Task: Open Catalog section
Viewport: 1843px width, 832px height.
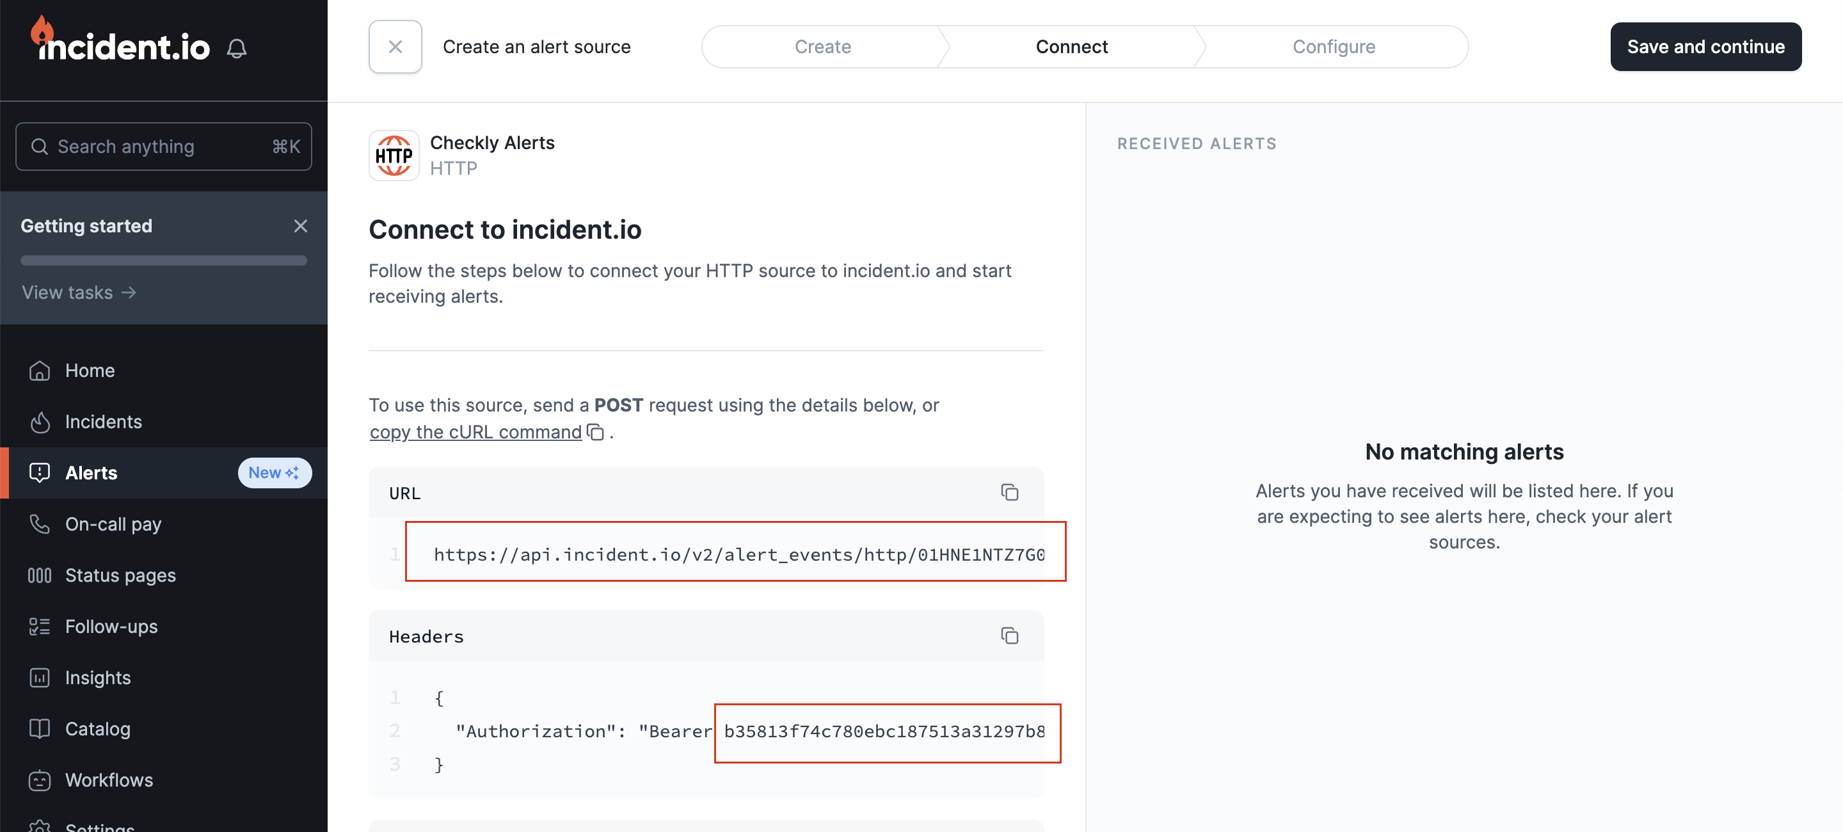Action: point(163,729)
